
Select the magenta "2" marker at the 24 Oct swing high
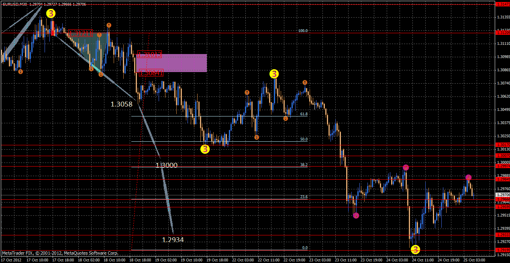[406, 168]
